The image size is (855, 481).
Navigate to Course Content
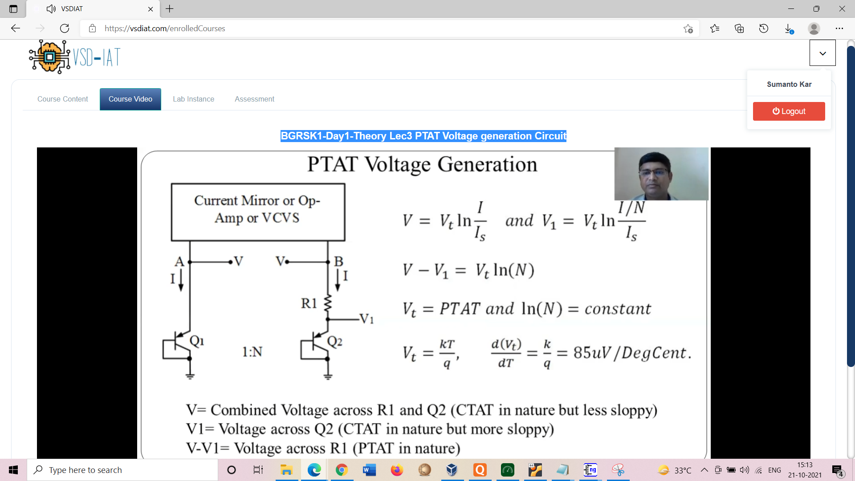(x=62, y=99)
